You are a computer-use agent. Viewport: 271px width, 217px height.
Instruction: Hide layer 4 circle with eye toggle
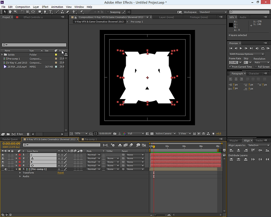click(3, 166)
